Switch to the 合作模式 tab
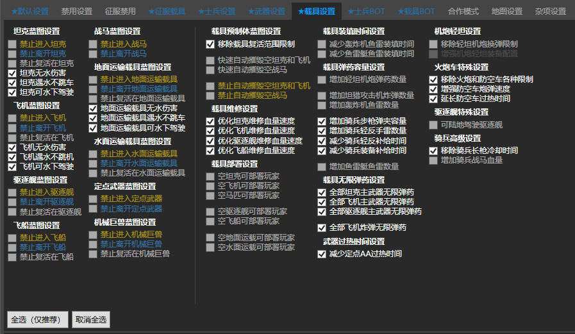The image size is (575, 334). tap(463, 12)
